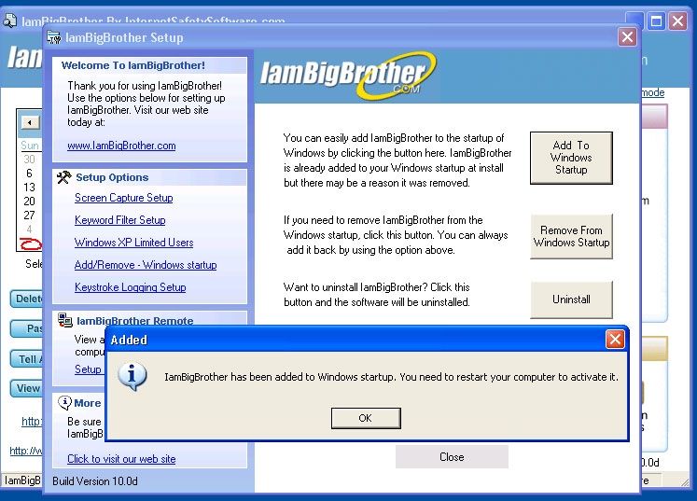Open Windows XP Limited Users link

[133, 243]
